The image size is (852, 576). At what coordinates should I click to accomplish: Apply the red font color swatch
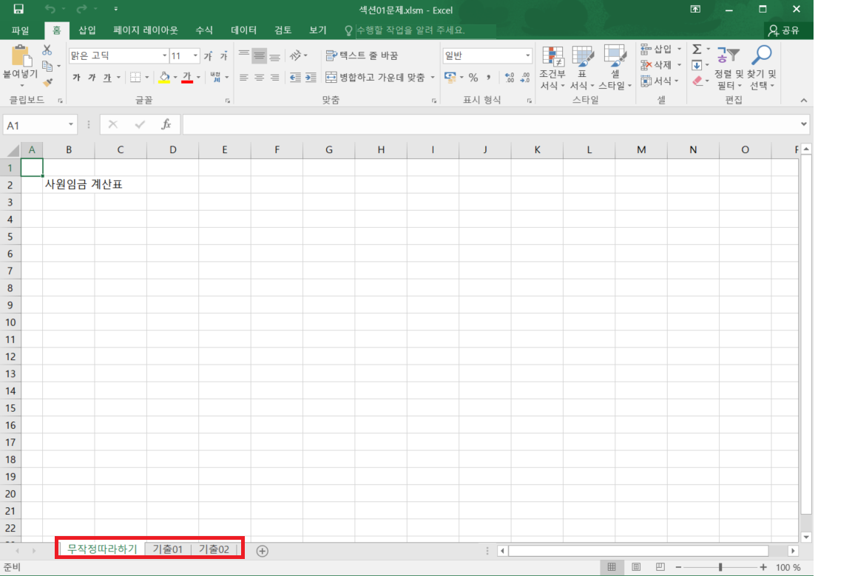187,77
